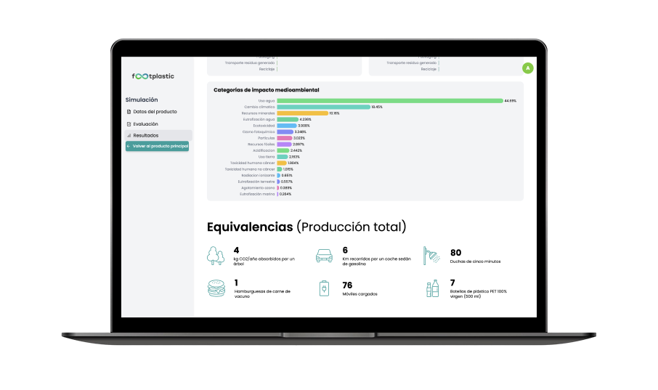This screenshot has width=658, height=390.
Task: Click the document icon beside Datos del producto
Action: pos(129,112)
